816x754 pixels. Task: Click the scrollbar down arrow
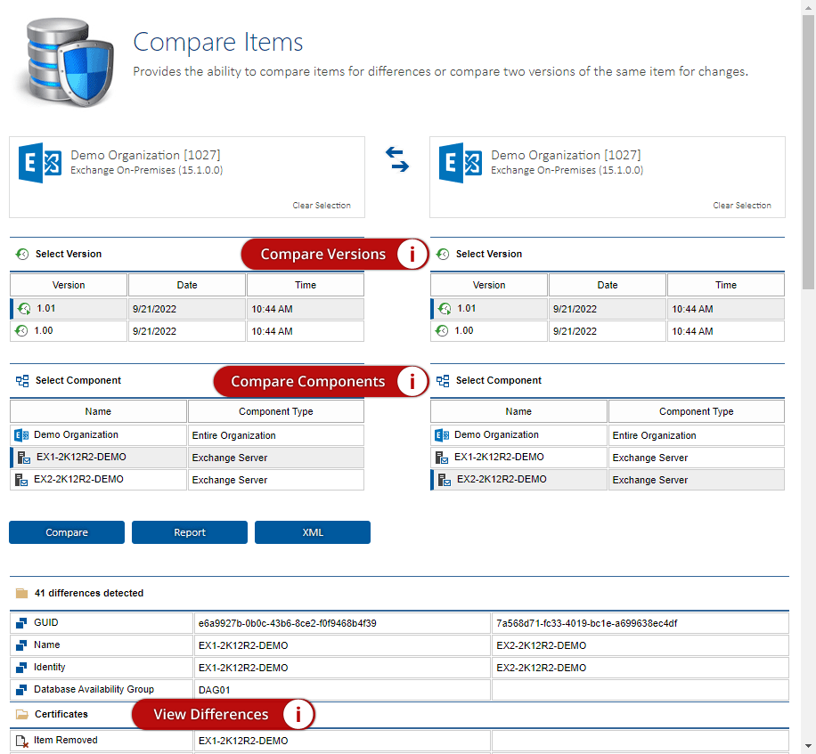pos(808,746)
